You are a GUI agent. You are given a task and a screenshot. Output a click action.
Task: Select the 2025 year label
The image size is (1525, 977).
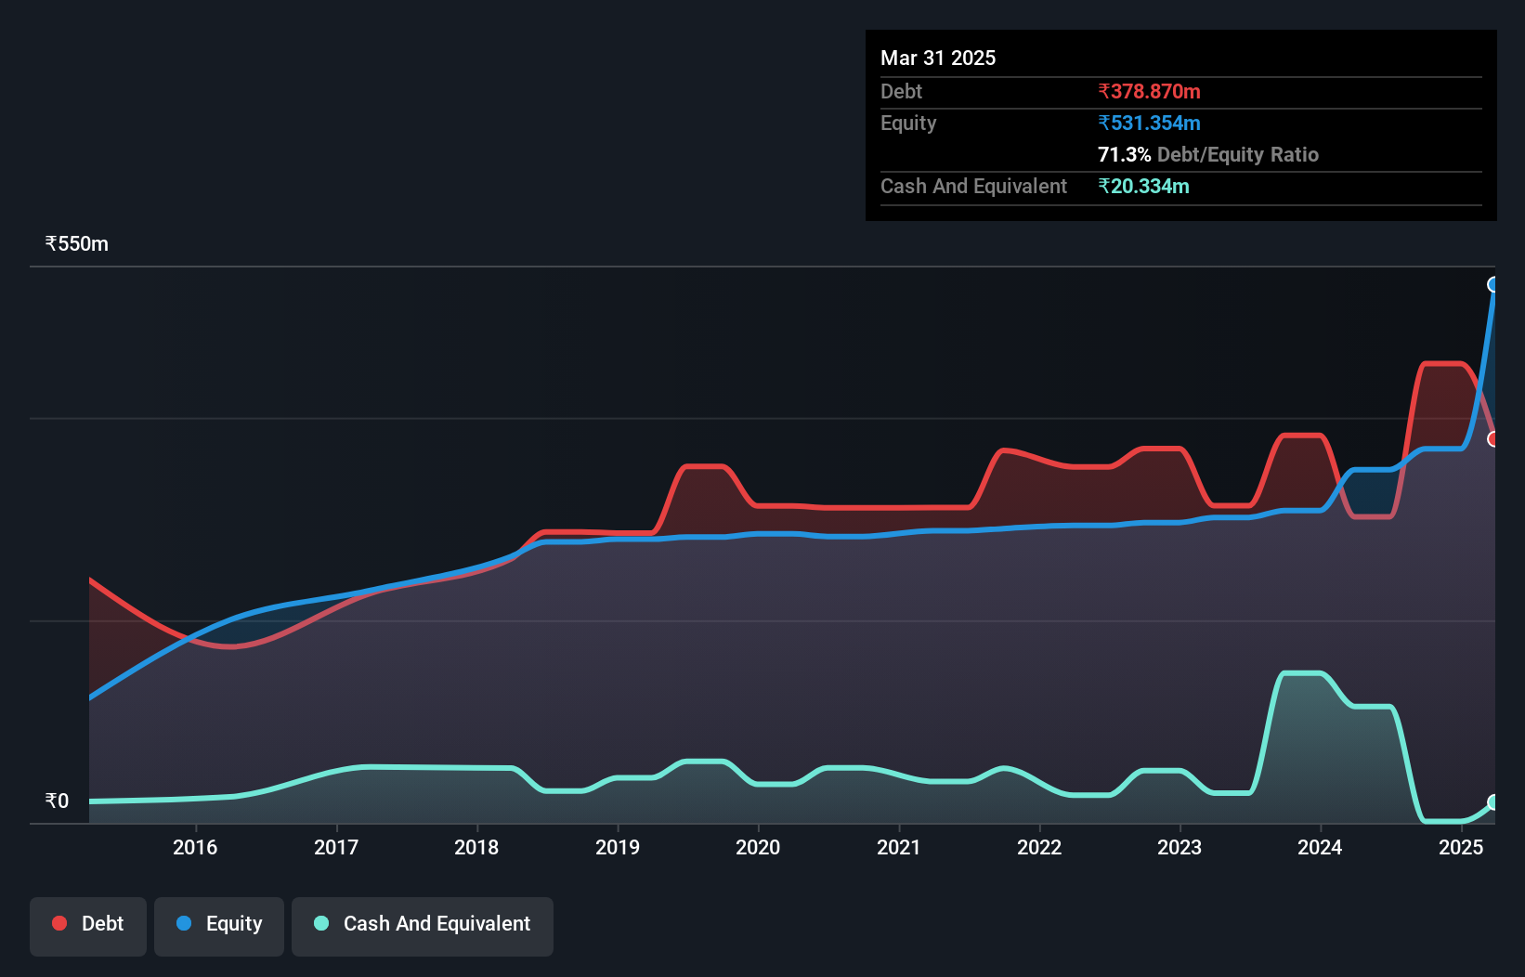point(1460,847)
